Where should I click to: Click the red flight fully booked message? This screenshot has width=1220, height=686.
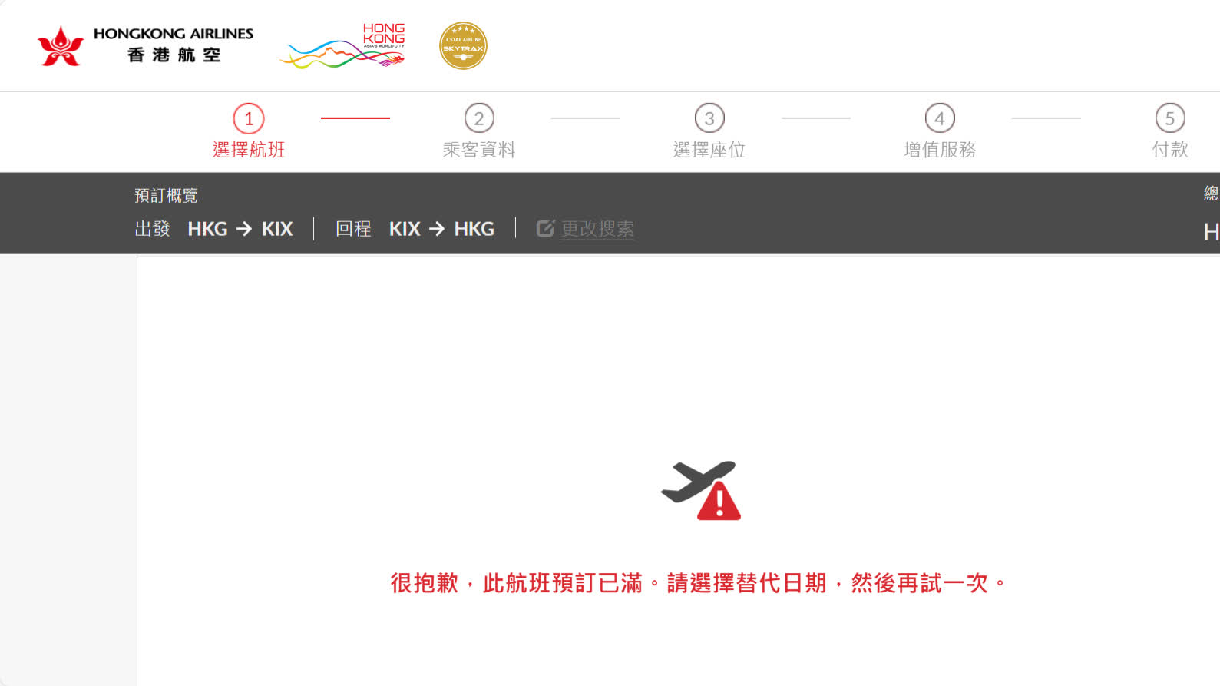pos(698,583)
